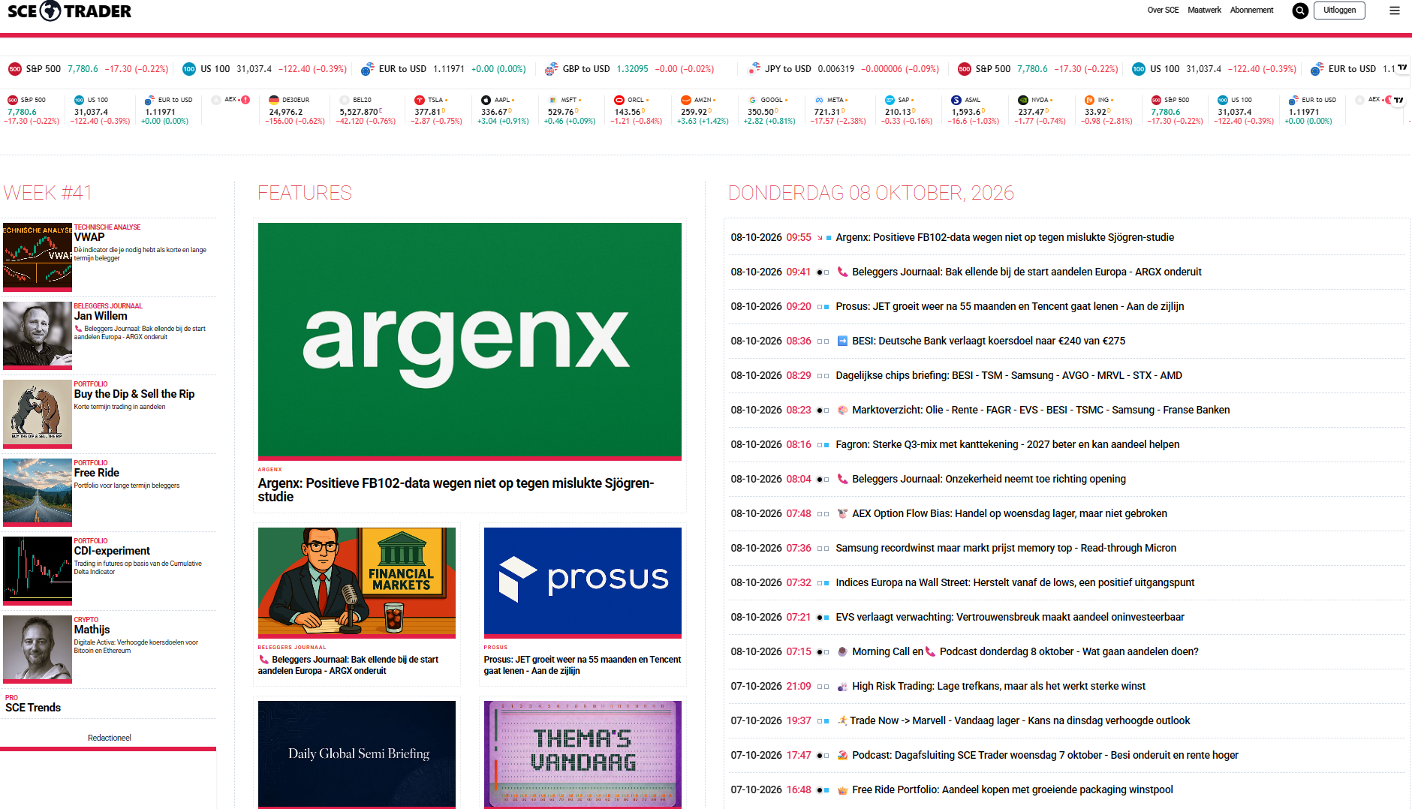The image size is (1412, 809).
Task: Open the Redactioneel link in sidebar
Action: [x=110, y=738]
